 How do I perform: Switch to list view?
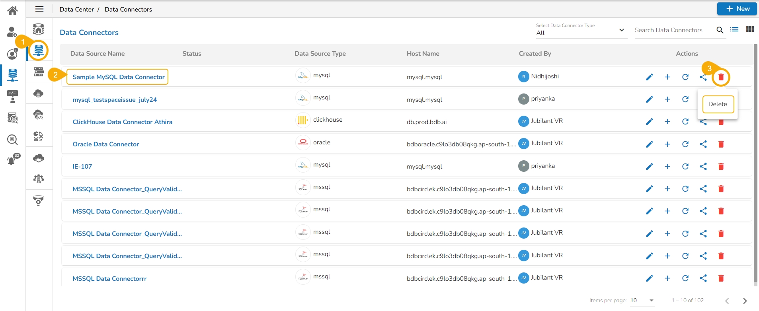coord(734,29)
